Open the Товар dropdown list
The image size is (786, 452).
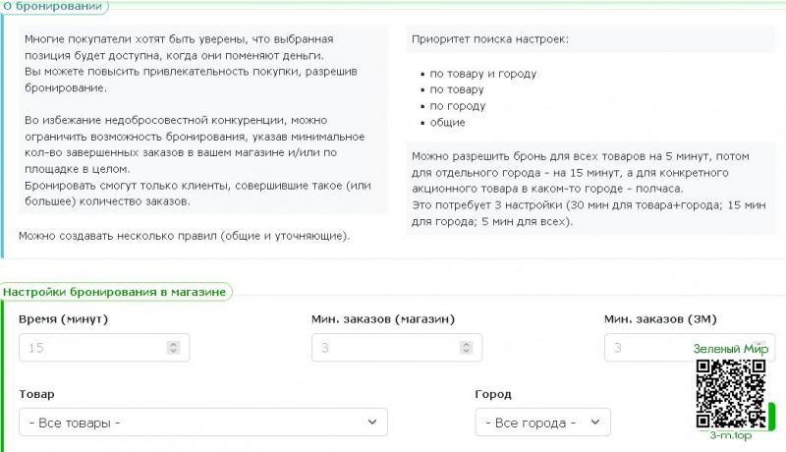point(202,423)
